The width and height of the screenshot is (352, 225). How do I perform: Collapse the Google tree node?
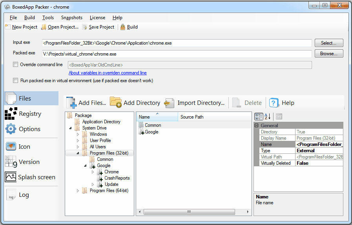coord(85,166)
